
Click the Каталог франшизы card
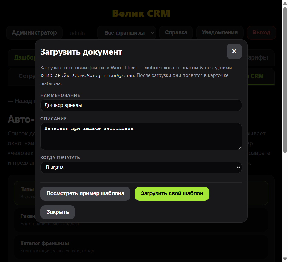(x=141, y=247)
